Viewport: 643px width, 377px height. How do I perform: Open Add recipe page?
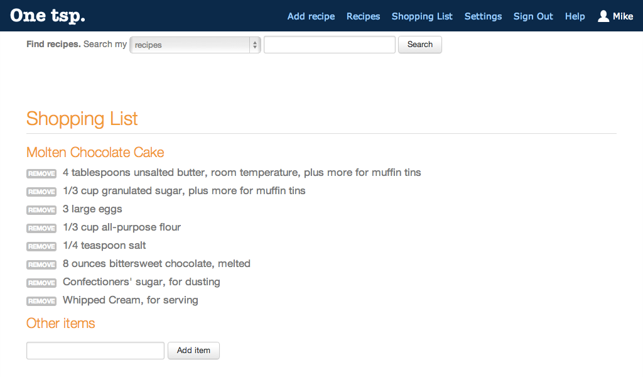[311, 16]
